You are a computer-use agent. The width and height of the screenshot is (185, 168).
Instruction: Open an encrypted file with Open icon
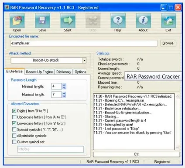(17, 21)
